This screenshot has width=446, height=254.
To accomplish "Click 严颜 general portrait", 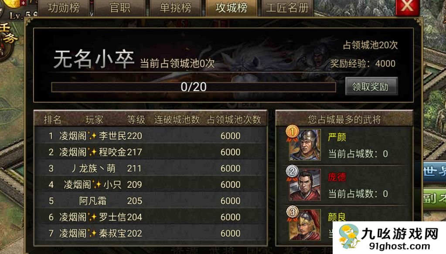I will click(x=306, y=145).
